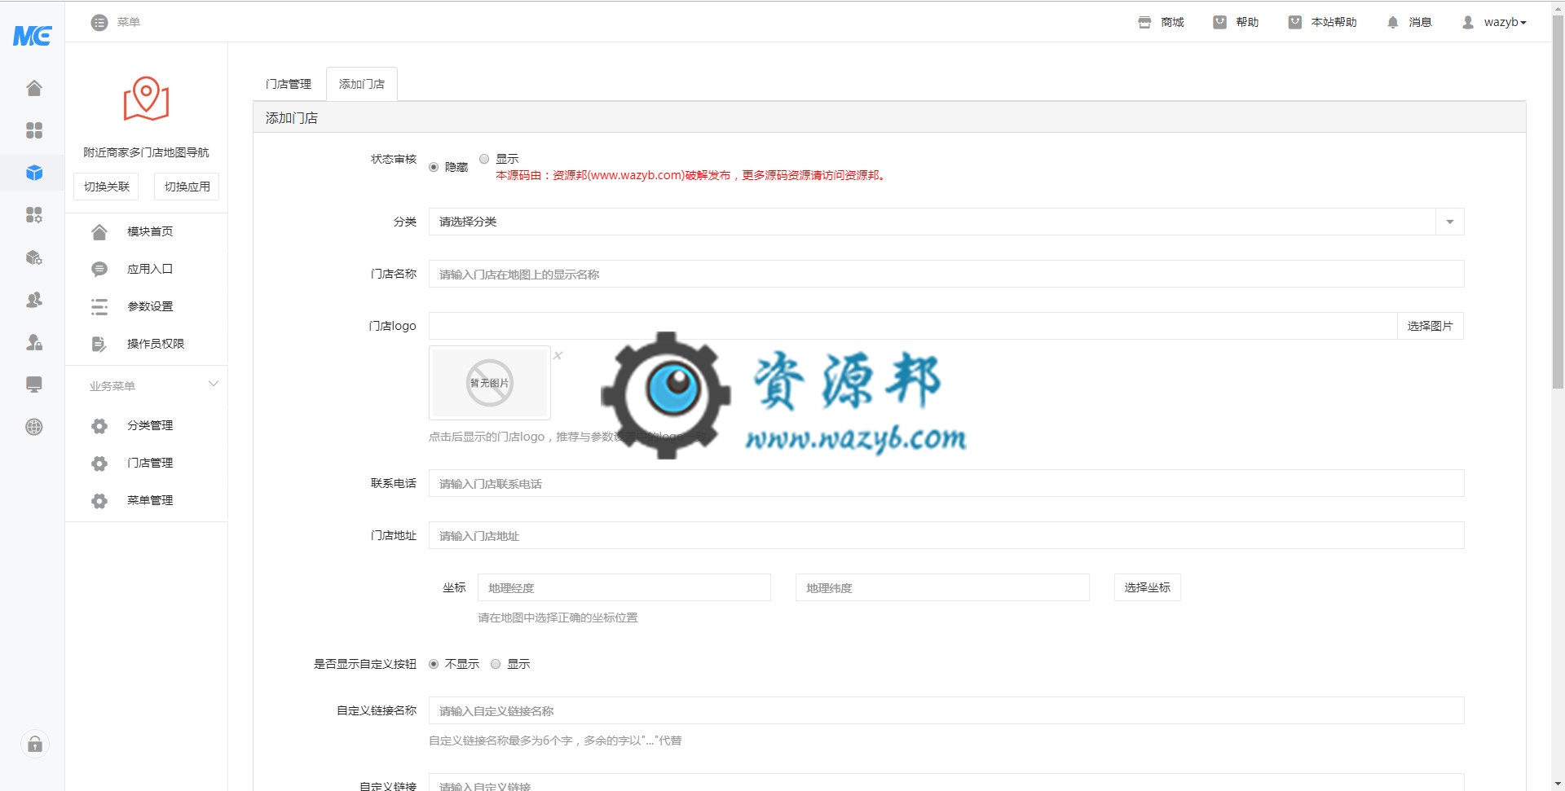Open the 请选择分类 category dropdown

pos(946,222)
